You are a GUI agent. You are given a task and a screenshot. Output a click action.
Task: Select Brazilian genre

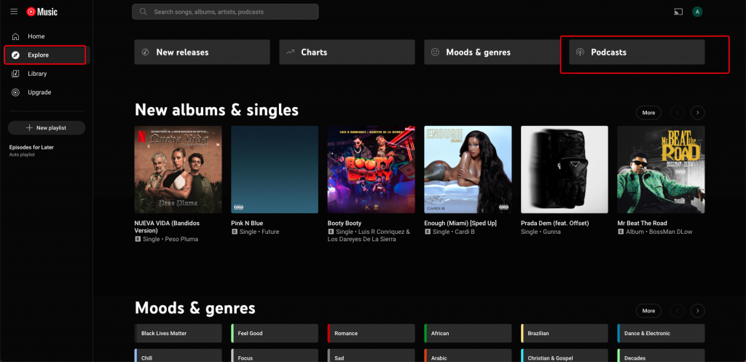point(565,334)
